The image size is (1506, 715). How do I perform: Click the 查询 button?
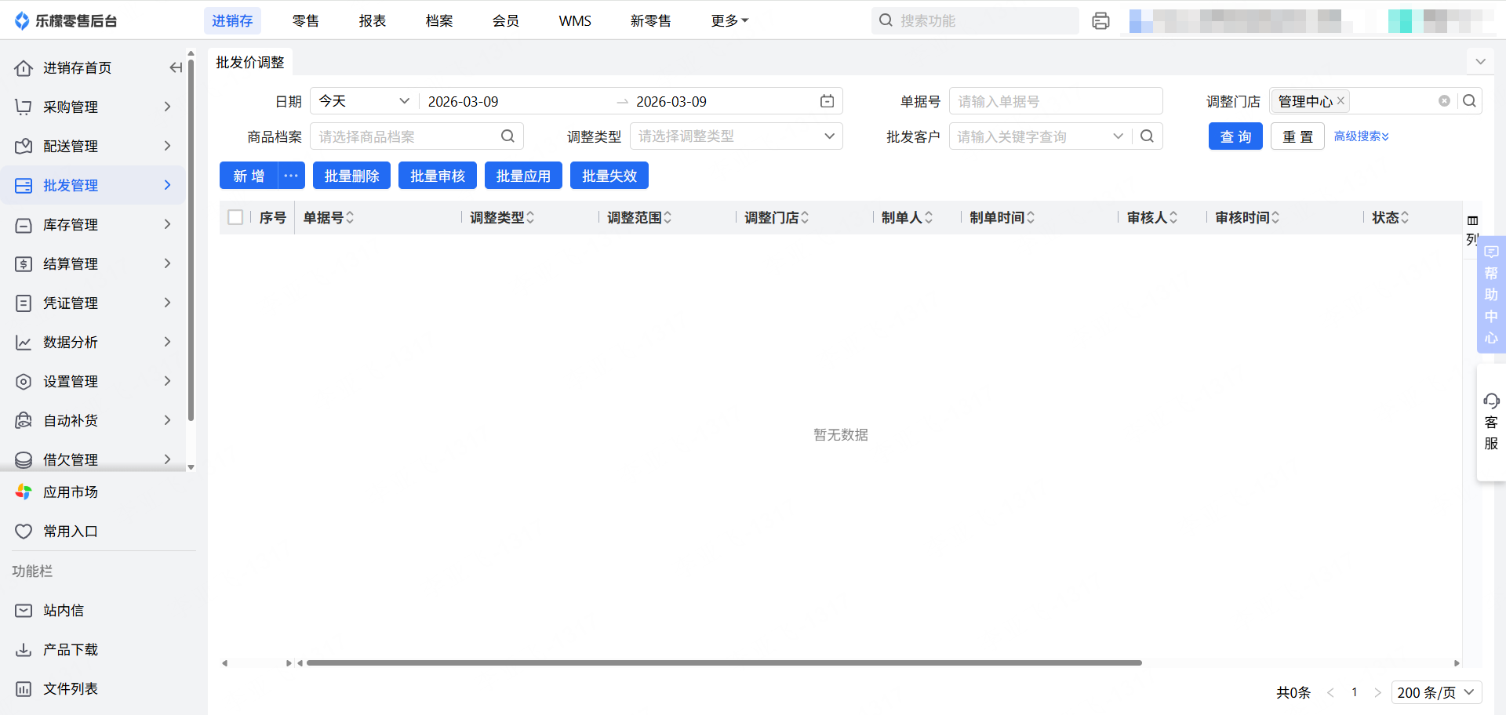1235,136
